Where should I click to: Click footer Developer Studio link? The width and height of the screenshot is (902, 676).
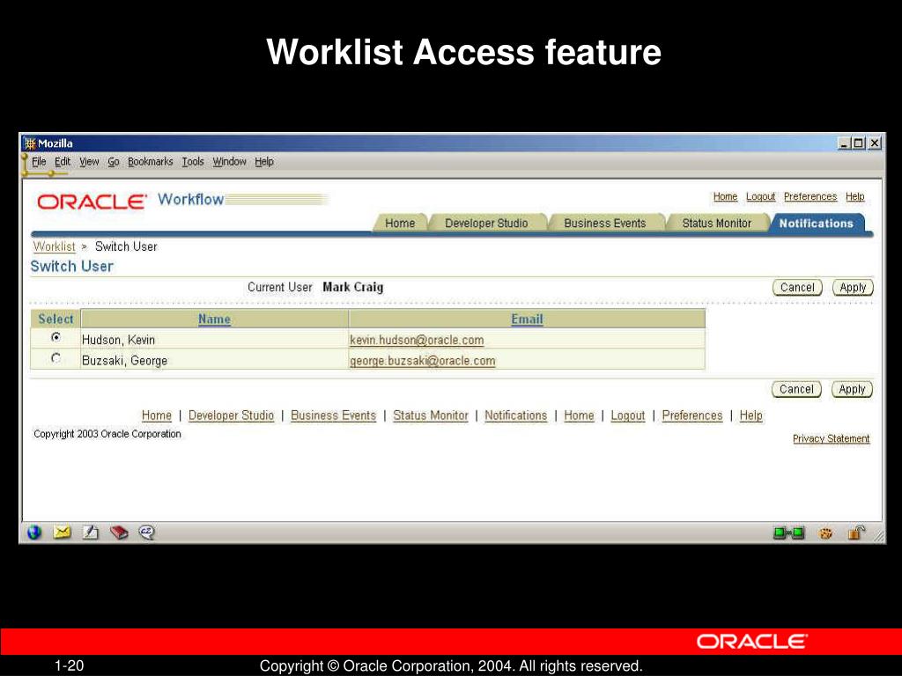[232, 415]
